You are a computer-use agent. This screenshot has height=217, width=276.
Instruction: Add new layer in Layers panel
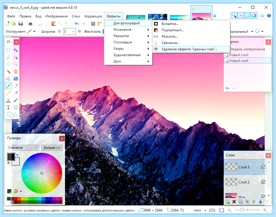227,202
